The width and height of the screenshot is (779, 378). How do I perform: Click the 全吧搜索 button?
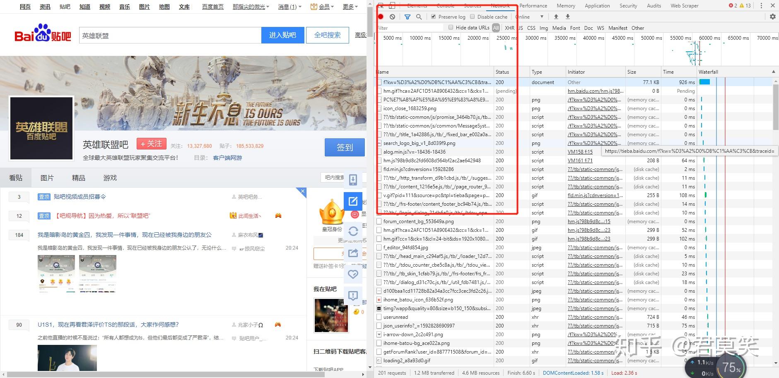click(327, 35)
